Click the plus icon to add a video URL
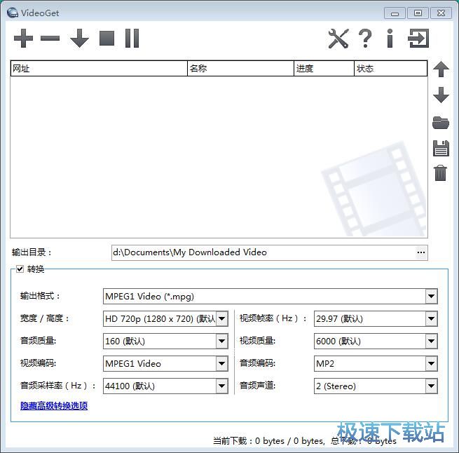 pyautogui.click(x=23, y=38)
